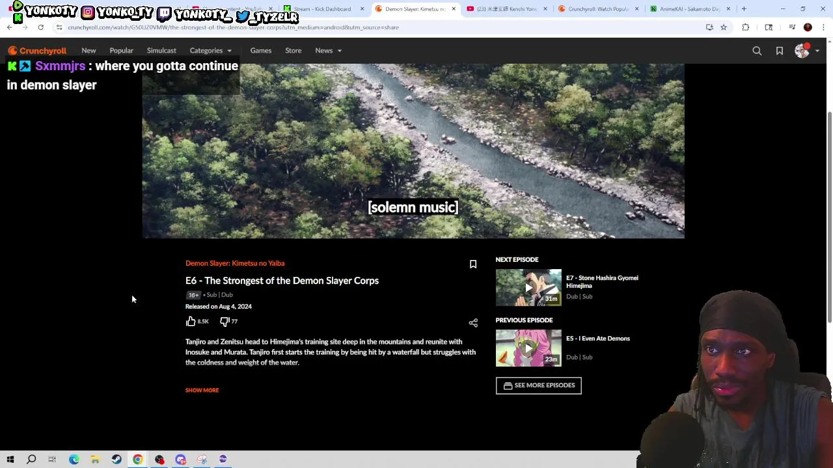Open Chrome side panel icon in toolbar

click(x=769, y=27)
